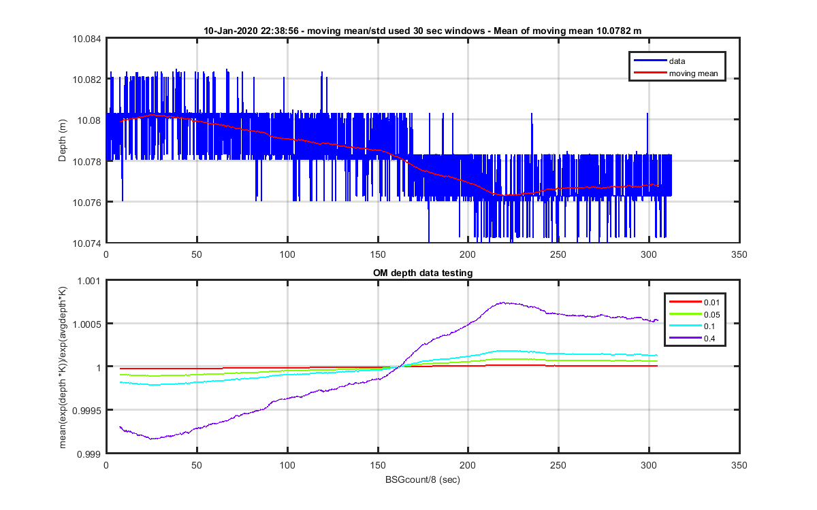The height and width of the screenshot is (510, 817).
Task: Select the top plot title with the date 10-Jan-2020
Action: coord(422,31)
